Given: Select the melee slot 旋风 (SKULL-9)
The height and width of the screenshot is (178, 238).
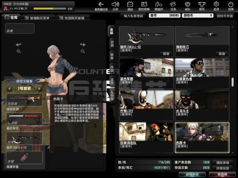Looking at the screenshot, I should pyautogui.click(x=24, y=138).
